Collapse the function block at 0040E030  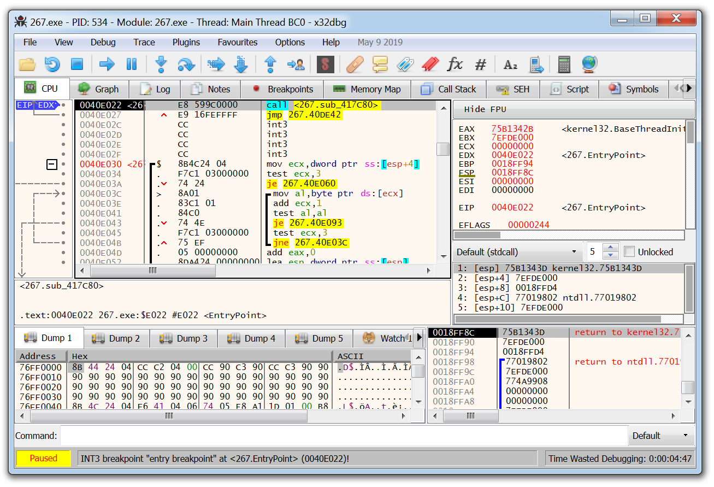point(52,164)
